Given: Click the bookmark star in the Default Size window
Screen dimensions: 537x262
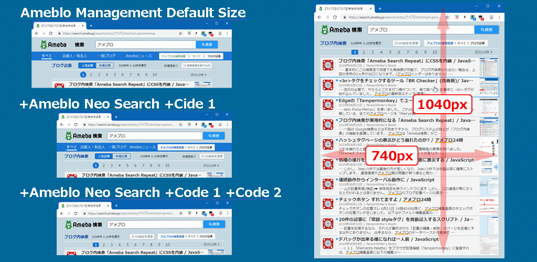Looking at the screenshot, I should point(180,34).
